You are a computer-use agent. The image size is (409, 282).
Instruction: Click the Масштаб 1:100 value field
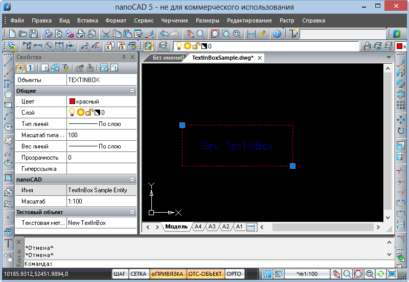click(x=102, y=201)
